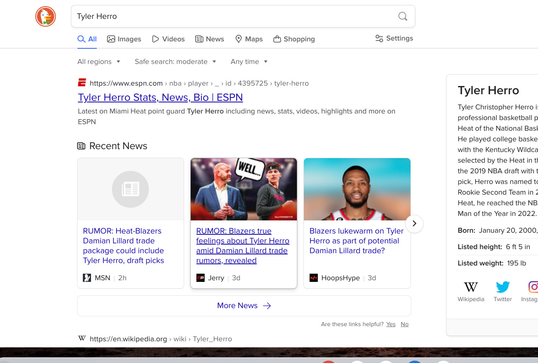
Task: Click the MSN source icon
Action: [x=87, y=278]
